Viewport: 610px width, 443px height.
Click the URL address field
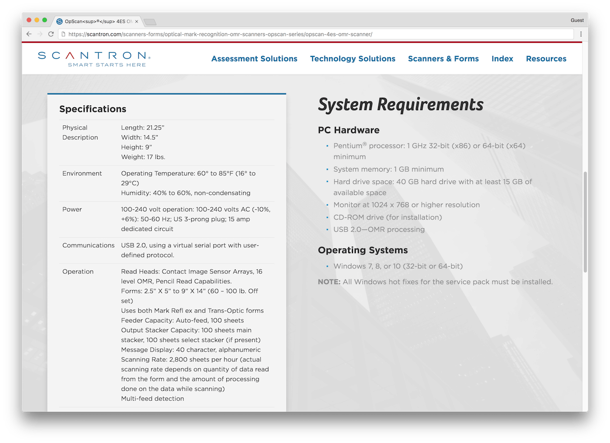[x=316, y=34]
